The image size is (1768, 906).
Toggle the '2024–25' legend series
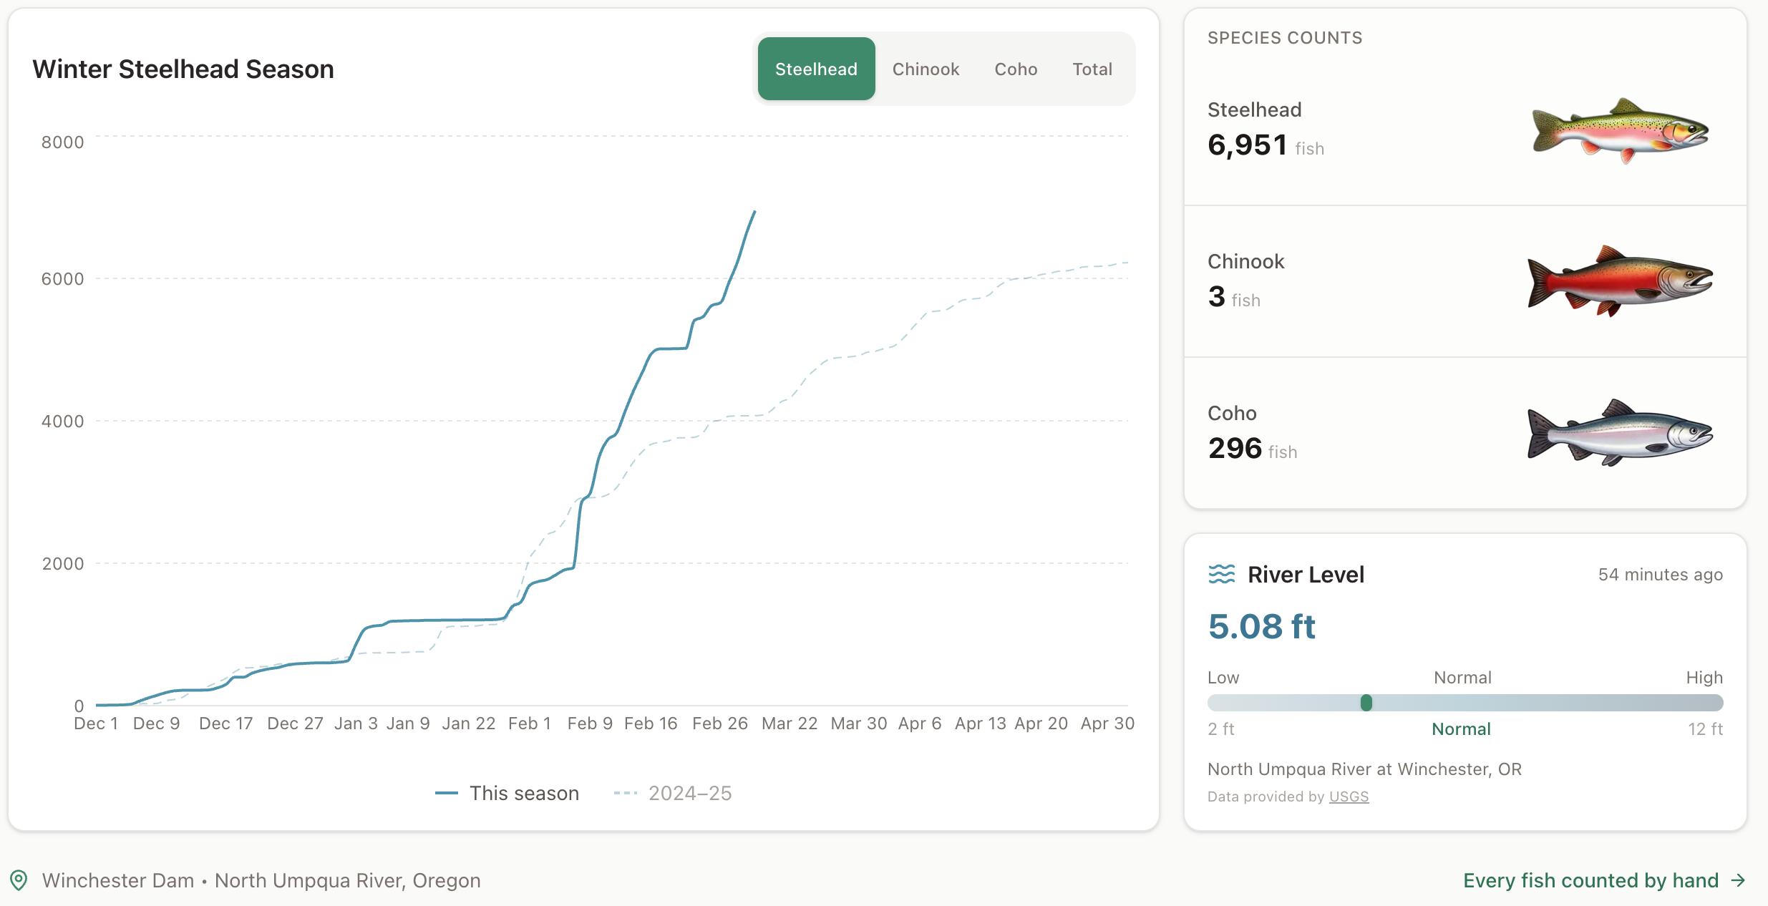[689, 793]
